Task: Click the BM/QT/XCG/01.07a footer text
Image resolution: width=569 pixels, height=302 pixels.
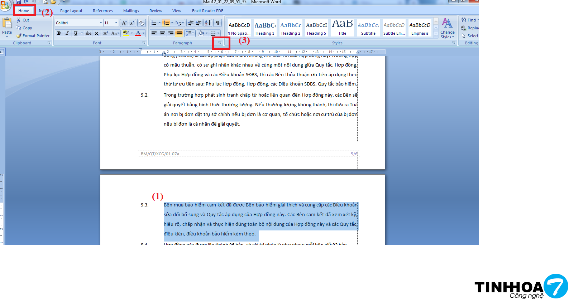Action: 160,154
